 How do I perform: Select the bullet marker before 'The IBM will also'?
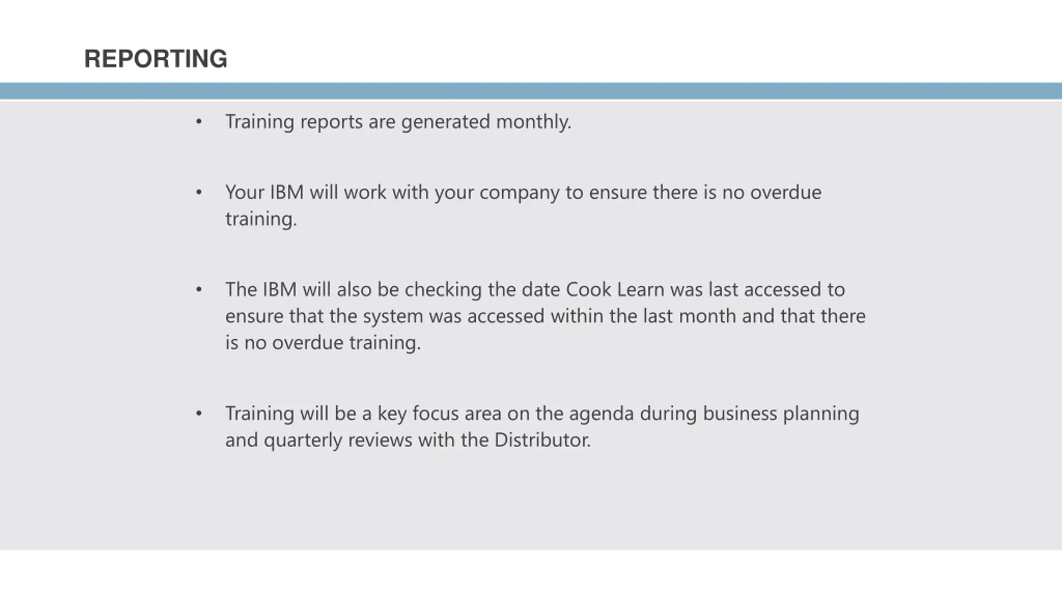coord(199,289)
